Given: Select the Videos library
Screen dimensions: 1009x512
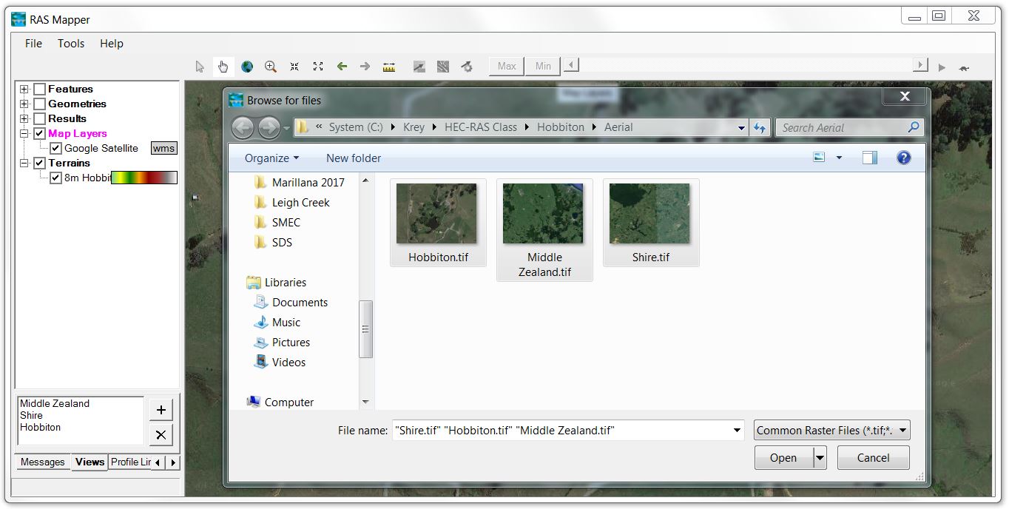Looking at the screenshot, I should (280, 362).
